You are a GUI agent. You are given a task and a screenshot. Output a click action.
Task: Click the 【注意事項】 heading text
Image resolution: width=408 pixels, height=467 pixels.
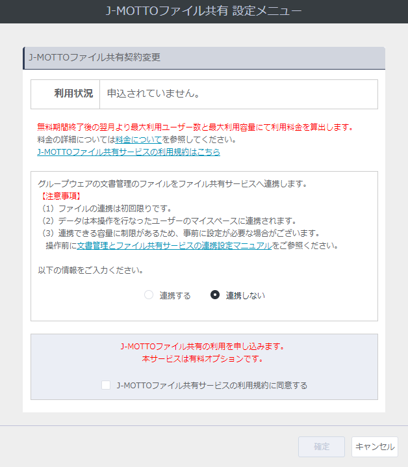click(x=61, y=196)
